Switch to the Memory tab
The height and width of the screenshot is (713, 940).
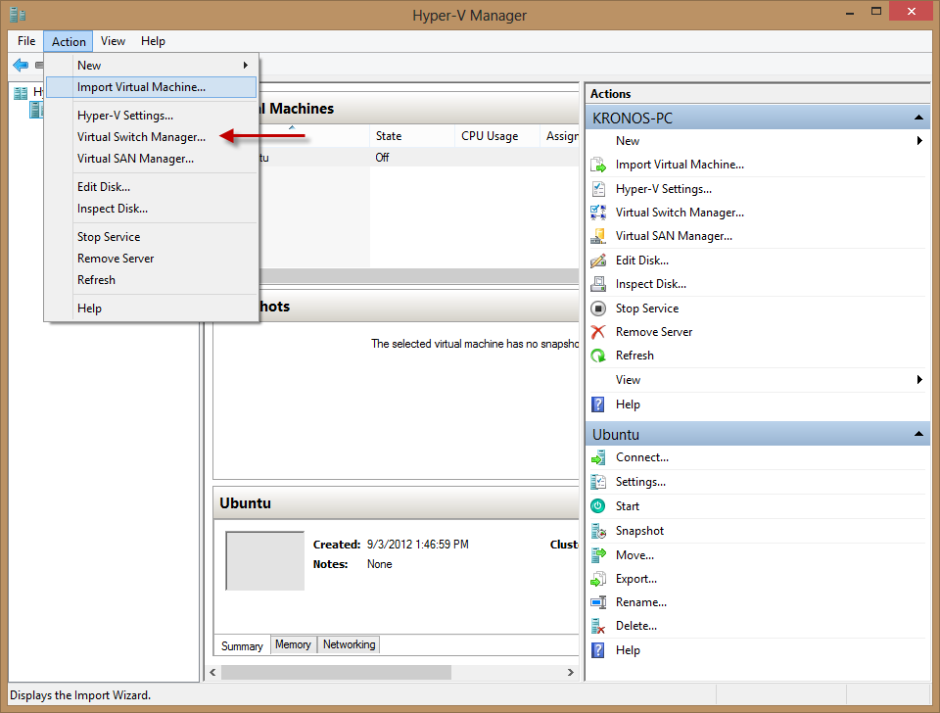[293, 644]
